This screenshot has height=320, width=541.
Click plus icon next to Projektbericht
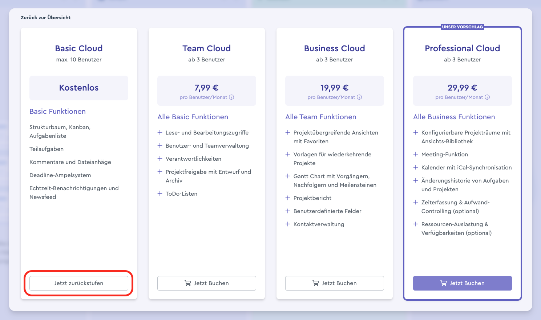288,198
